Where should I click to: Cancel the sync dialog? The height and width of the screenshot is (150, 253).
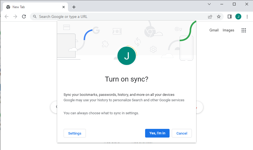(x=182, y=133)
